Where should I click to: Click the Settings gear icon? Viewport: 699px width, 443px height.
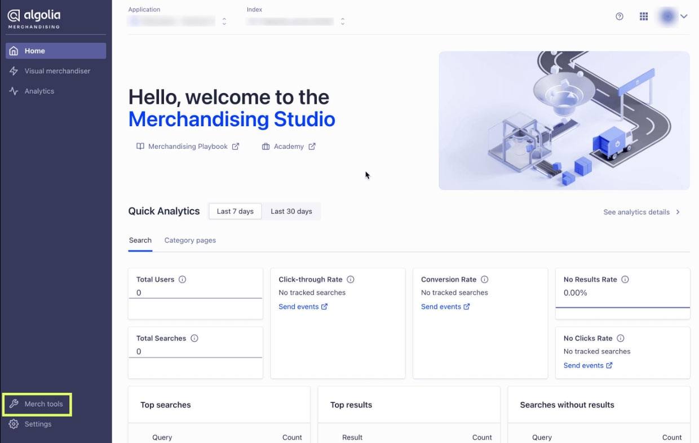tap(14, 424)
